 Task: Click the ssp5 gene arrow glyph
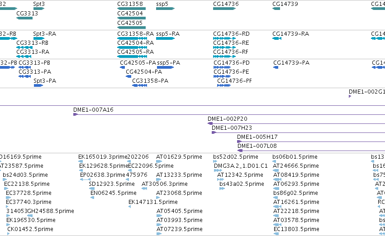click(x=165, y=9)
